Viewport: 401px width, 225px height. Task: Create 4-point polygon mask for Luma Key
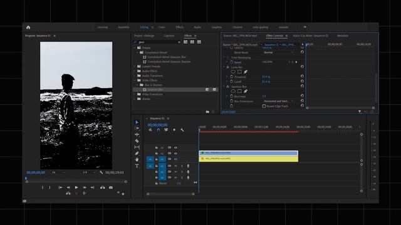coord(239,72)
